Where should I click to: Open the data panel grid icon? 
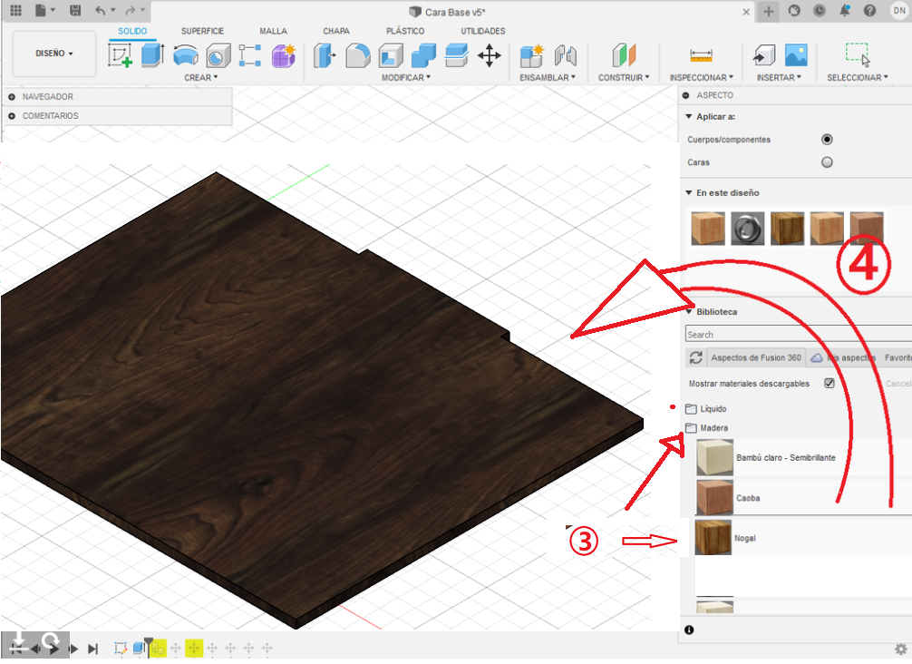[15, 11]
